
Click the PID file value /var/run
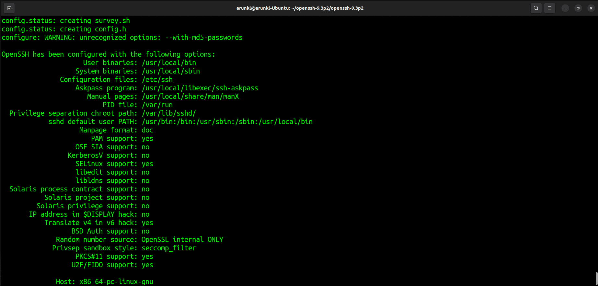point(157,105)
